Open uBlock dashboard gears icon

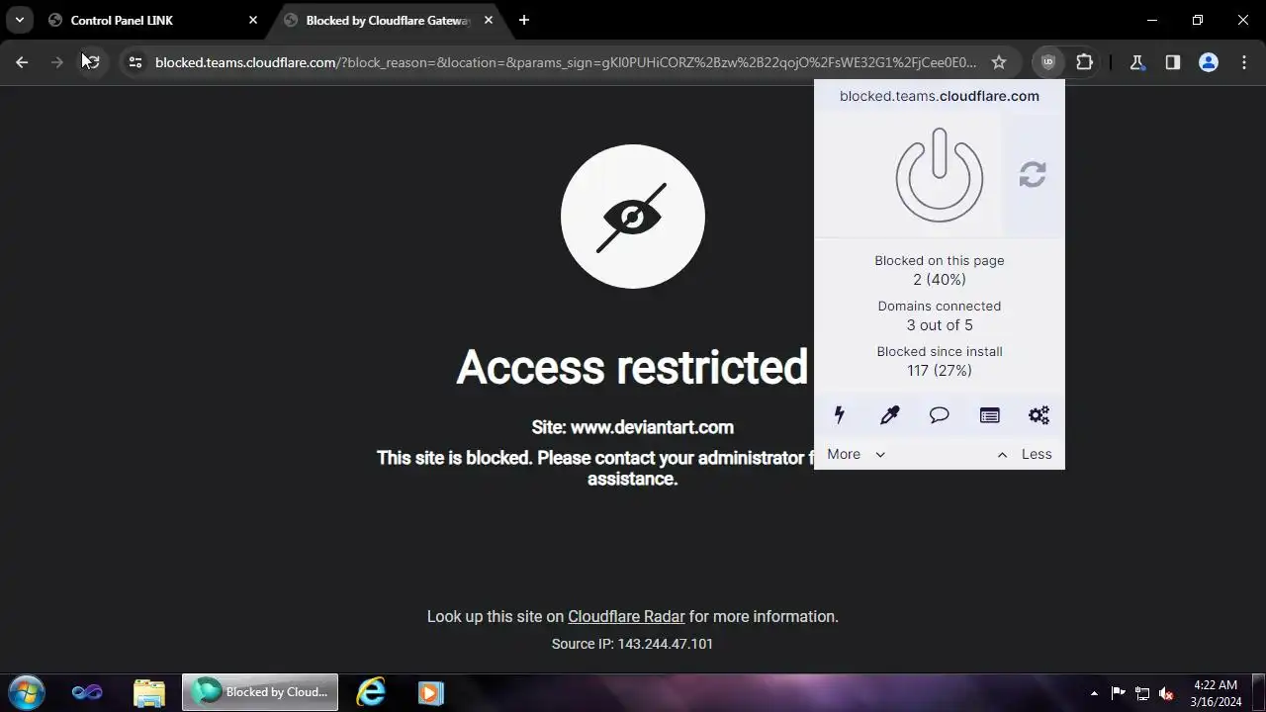pos(1039,415)
